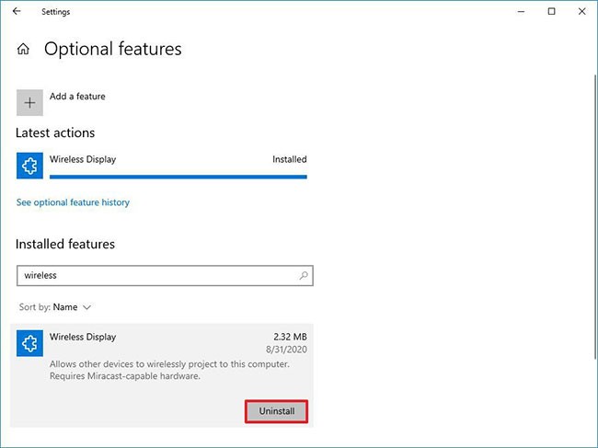
Task: Click the plus icon to add a feature
Action: point(29,102)
